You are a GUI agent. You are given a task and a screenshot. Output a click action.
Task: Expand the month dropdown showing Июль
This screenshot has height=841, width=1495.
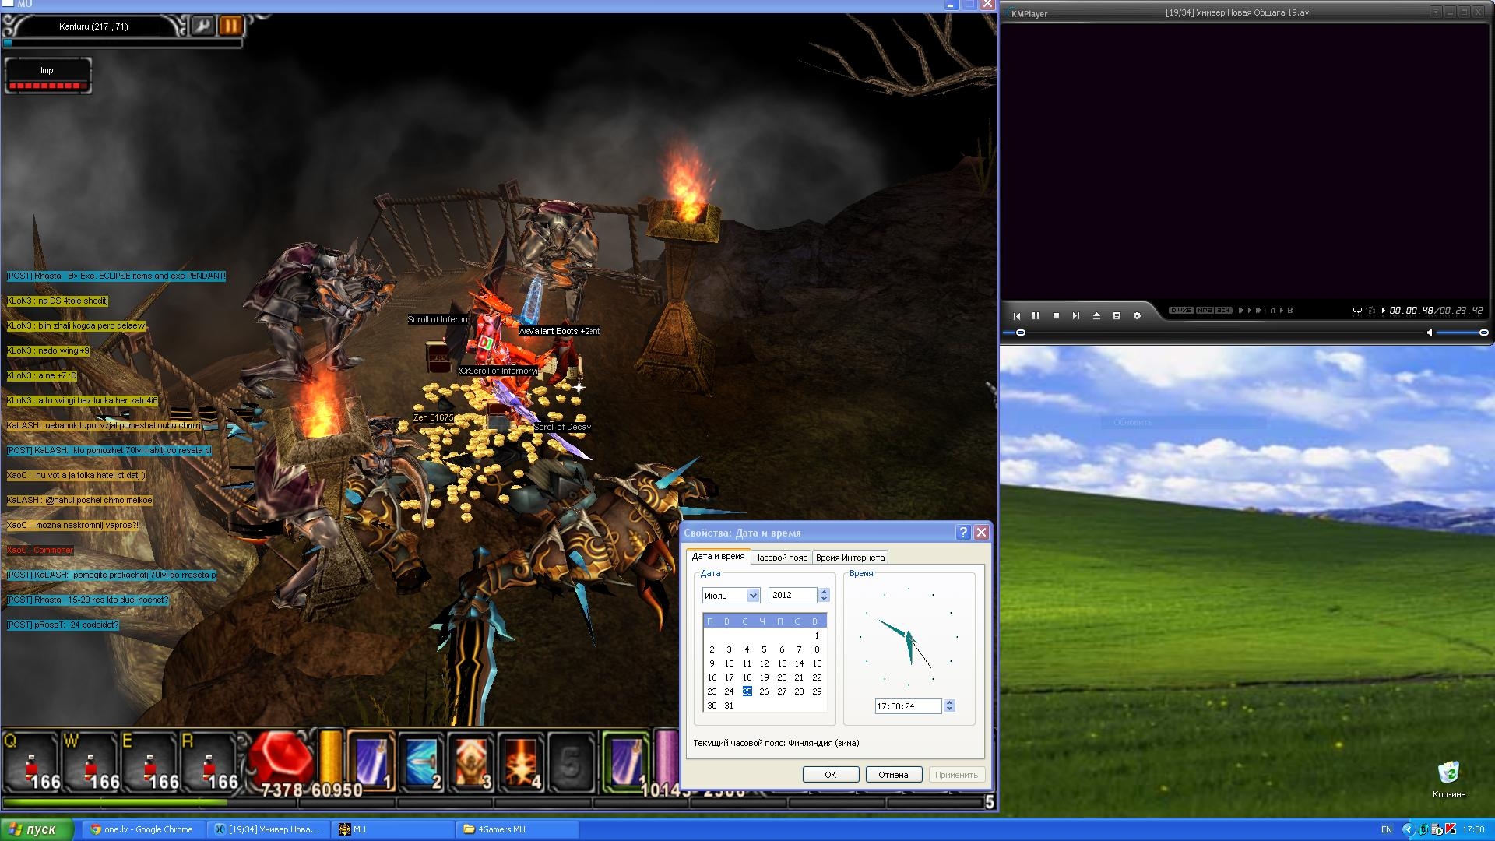(x=753, y=595)
